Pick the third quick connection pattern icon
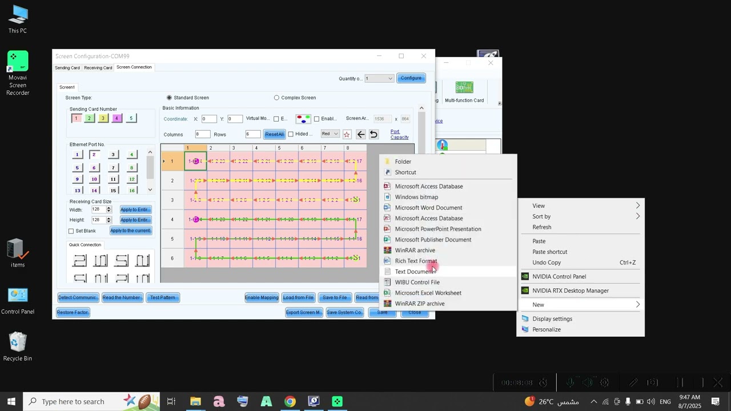 122,261
